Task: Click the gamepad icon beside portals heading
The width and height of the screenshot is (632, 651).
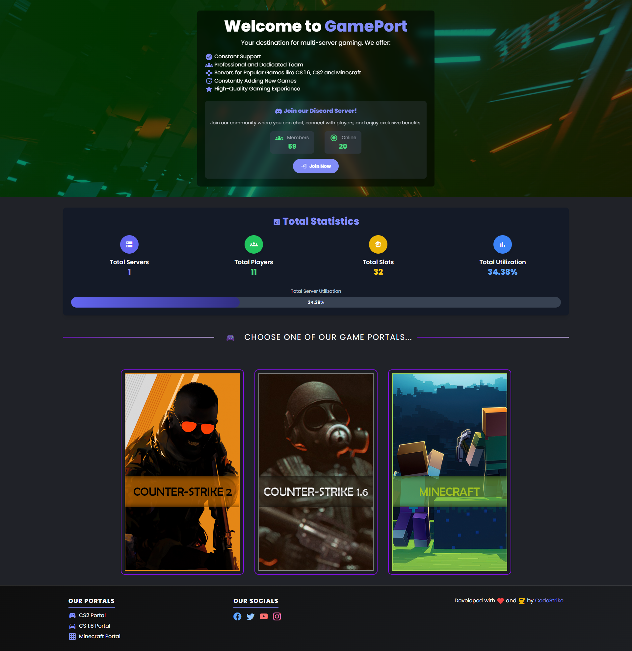Action: pyautogui.click(x=230, y=338)
